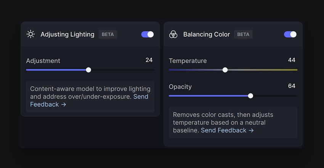Click the warm yellow end of Temperature track

[x=294, y=70]
